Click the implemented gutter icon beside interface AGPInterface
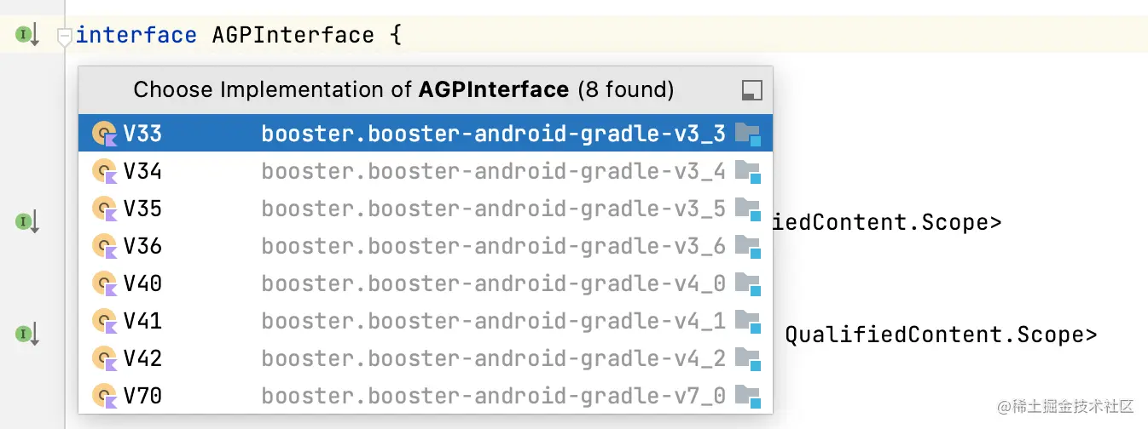Image resolution: width=1148 pixels, height=429 pixels. pyautogui.click(x=27, y=36)
